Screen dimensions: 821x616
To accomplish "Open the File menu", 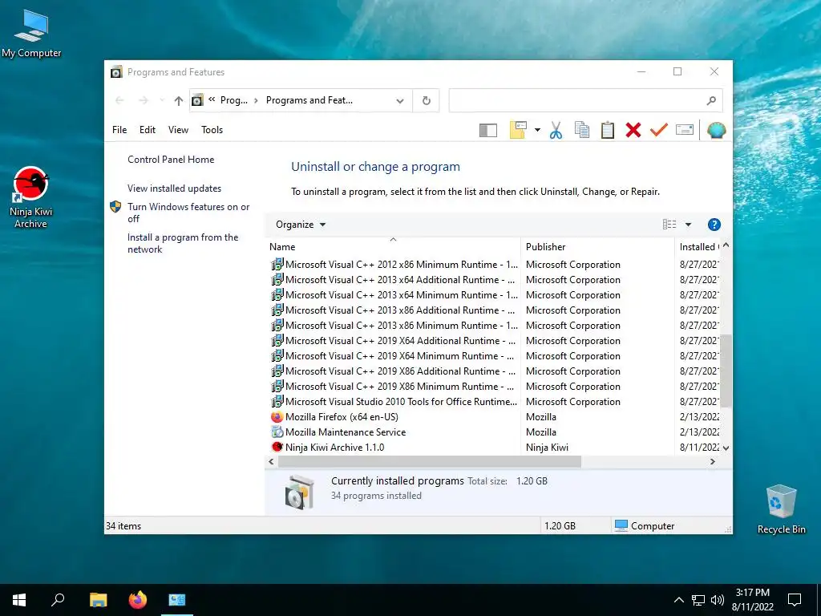I will coord(119,130).
